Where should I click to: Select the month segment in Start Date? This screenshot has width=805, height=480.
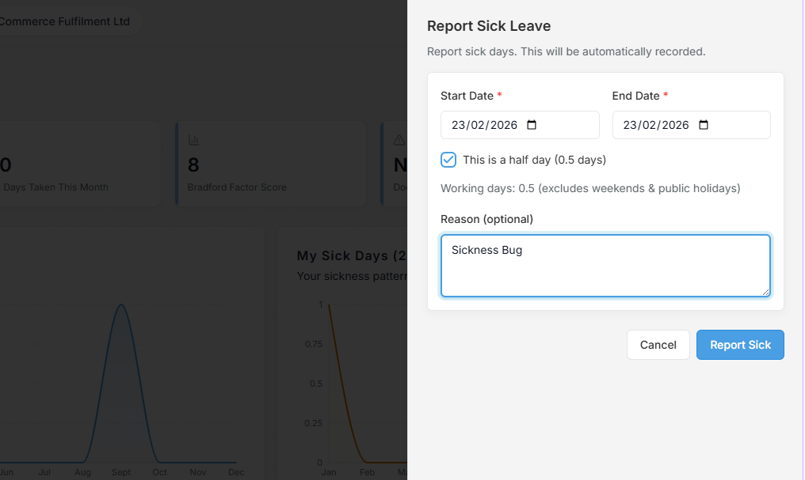478,125
